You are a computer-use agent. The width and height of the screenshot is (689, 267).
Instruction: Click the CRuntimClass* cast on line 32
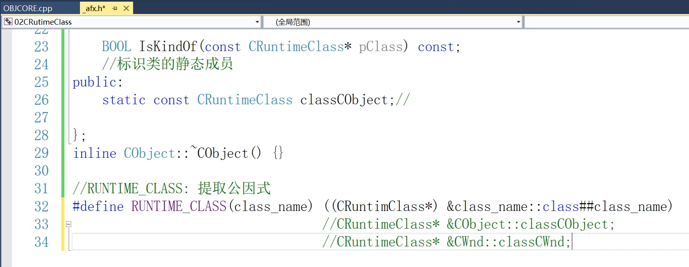pyautogui.click(x=384, y=206)
